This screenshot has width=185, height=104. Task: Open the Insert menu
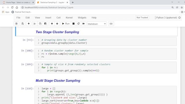(x=48, y=18)
